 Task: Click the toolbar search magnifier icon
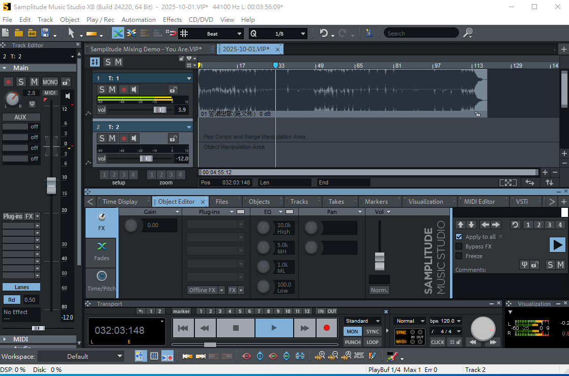pos(467,33)
